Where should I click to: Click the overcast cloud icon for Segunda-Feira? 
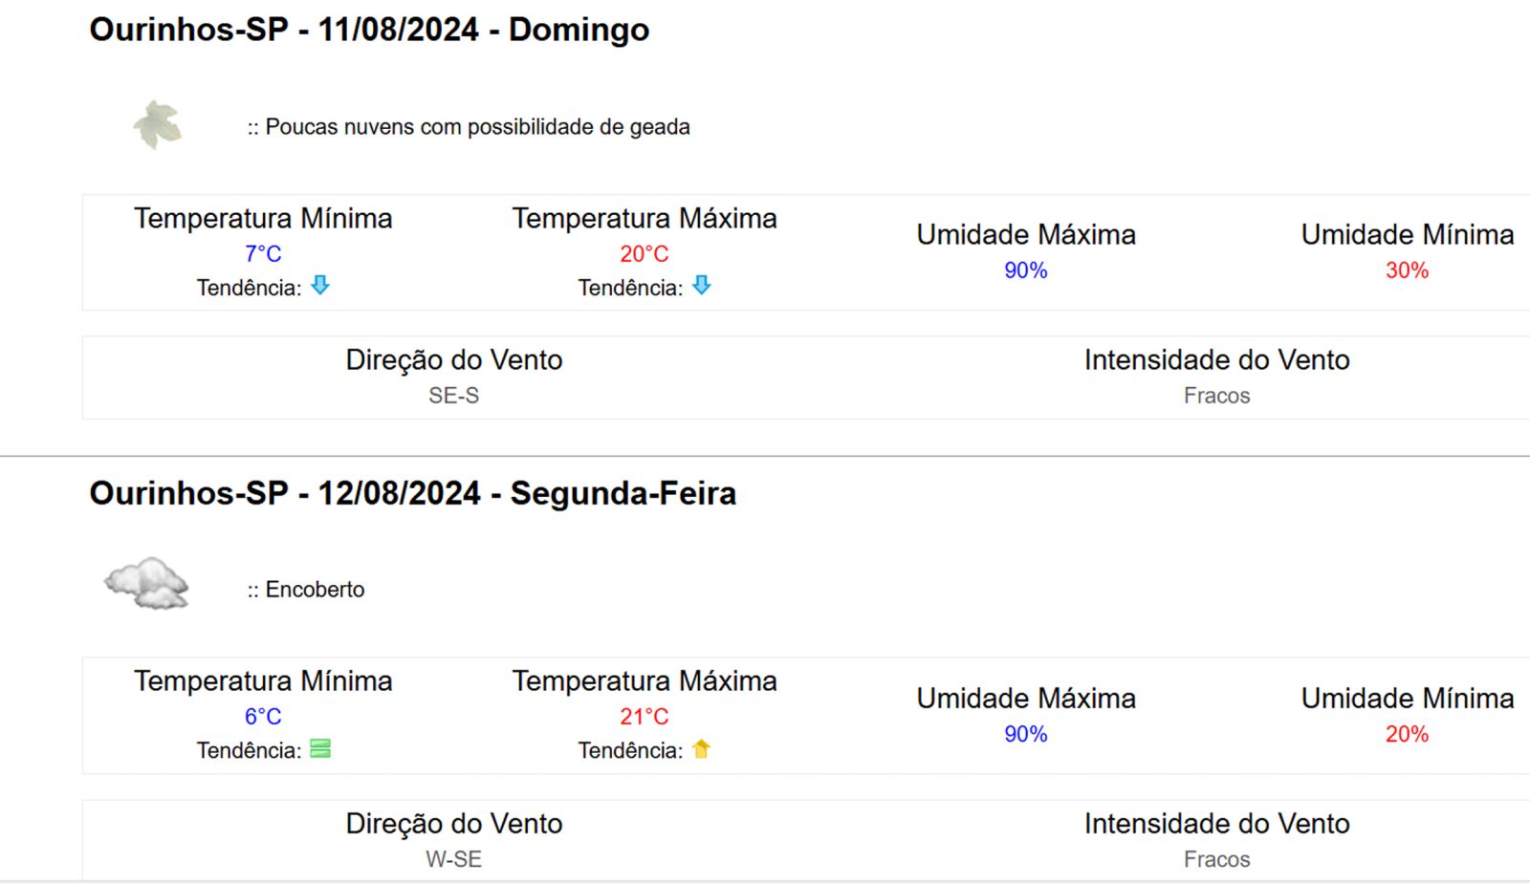146,582
